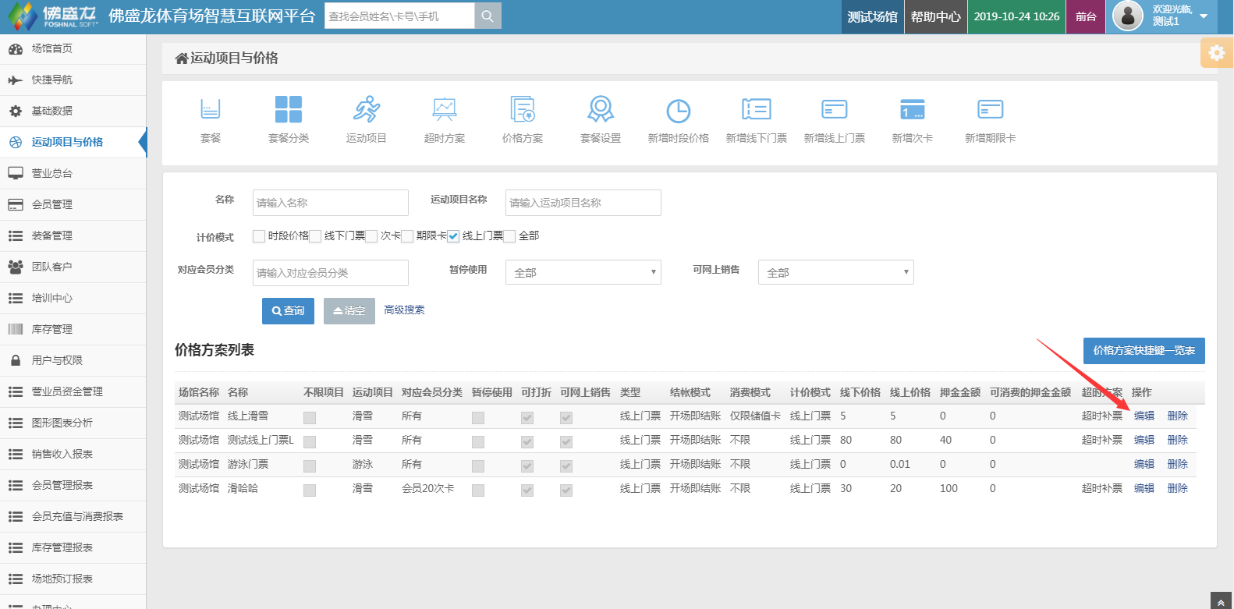Click 超时补票 for 滑哈哈 row
This screenshot has height=609, width=1234.
click(x=1101, y=488)
